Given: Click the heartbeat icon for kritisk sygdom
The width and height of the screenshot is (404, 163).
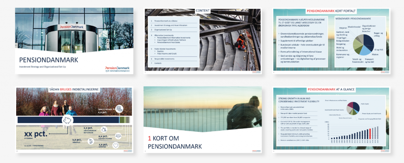Looking at the screenshot, I should pyautogui.click(x=118, y=136).
